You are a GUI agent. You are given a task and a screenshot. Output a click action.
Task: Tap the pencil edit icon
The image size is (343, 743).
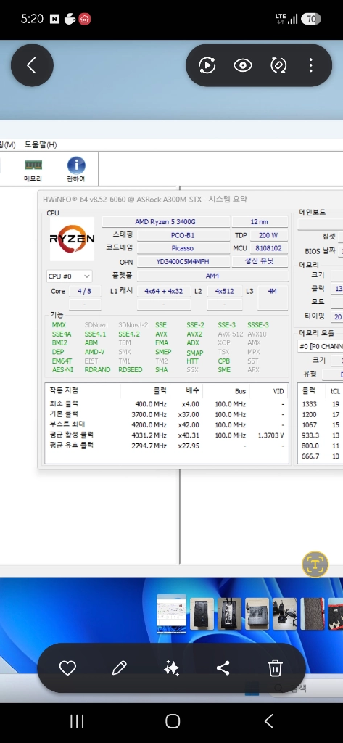[x=120, y=668]
